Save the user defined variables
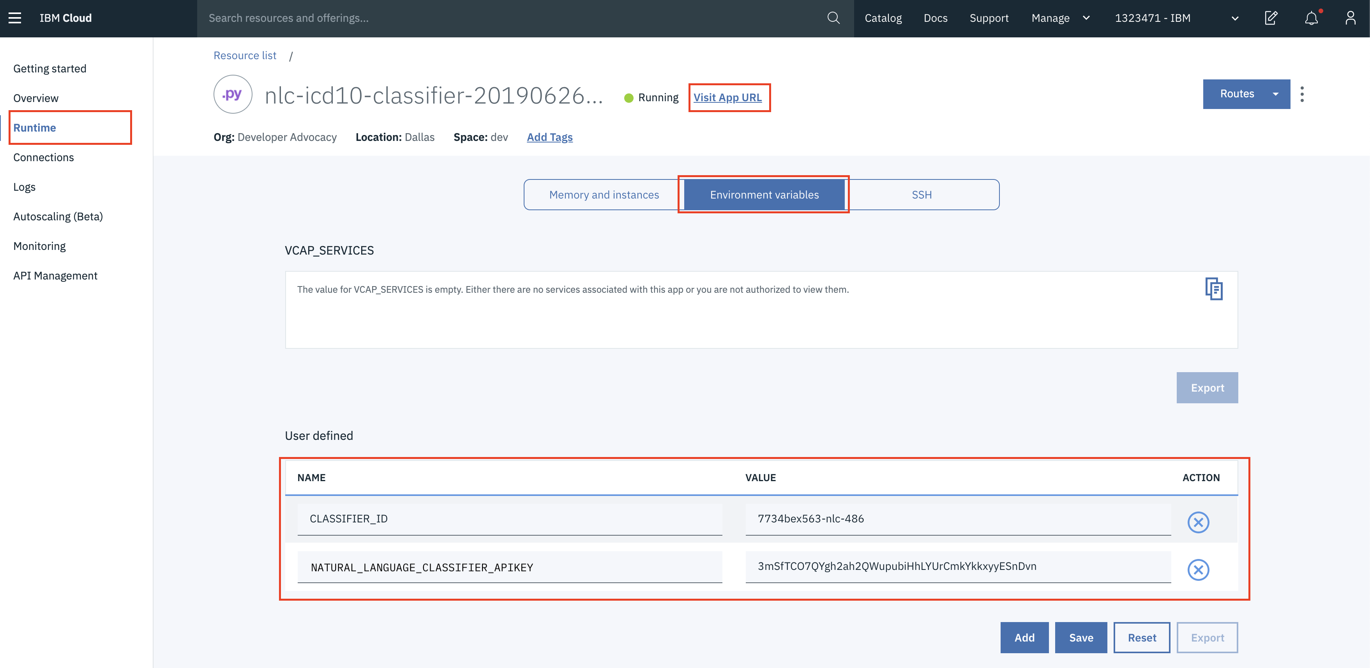Image resolution: width=1370 pixels, height=668 pixels. (1080, 637)
